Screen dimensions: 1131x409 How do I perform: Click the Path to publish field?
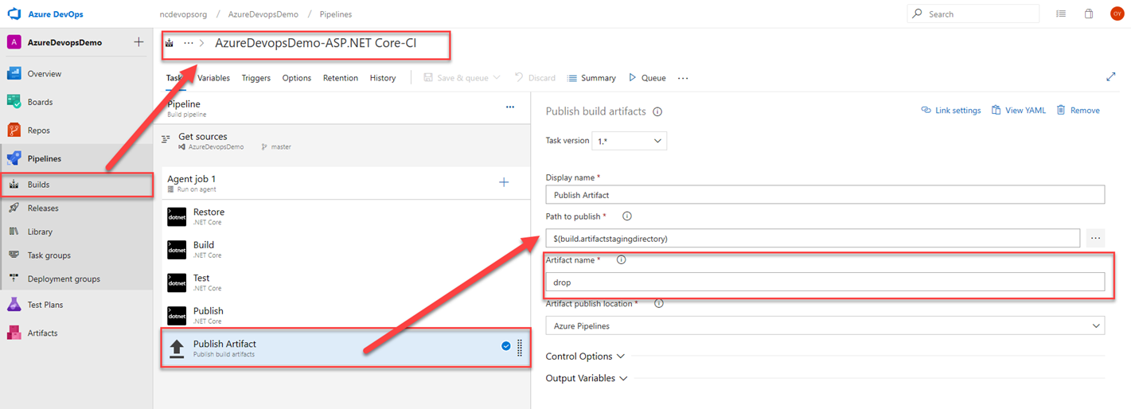[813, 238]
